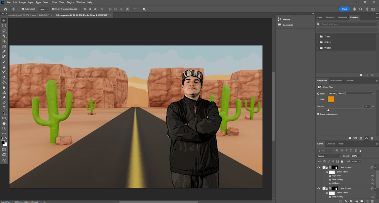Click the orange Photo Filter color swatch

coord(330,99)
